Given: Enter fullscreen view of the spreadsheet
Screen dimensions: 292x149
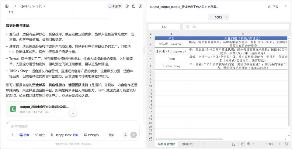Looking at the screenshot, I should point(286,144).
